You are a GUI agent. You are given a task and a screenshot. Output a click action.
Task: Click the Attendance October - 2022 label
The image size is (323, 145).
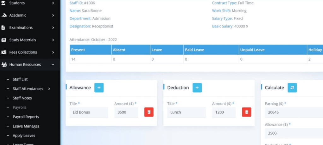[93, 40]
